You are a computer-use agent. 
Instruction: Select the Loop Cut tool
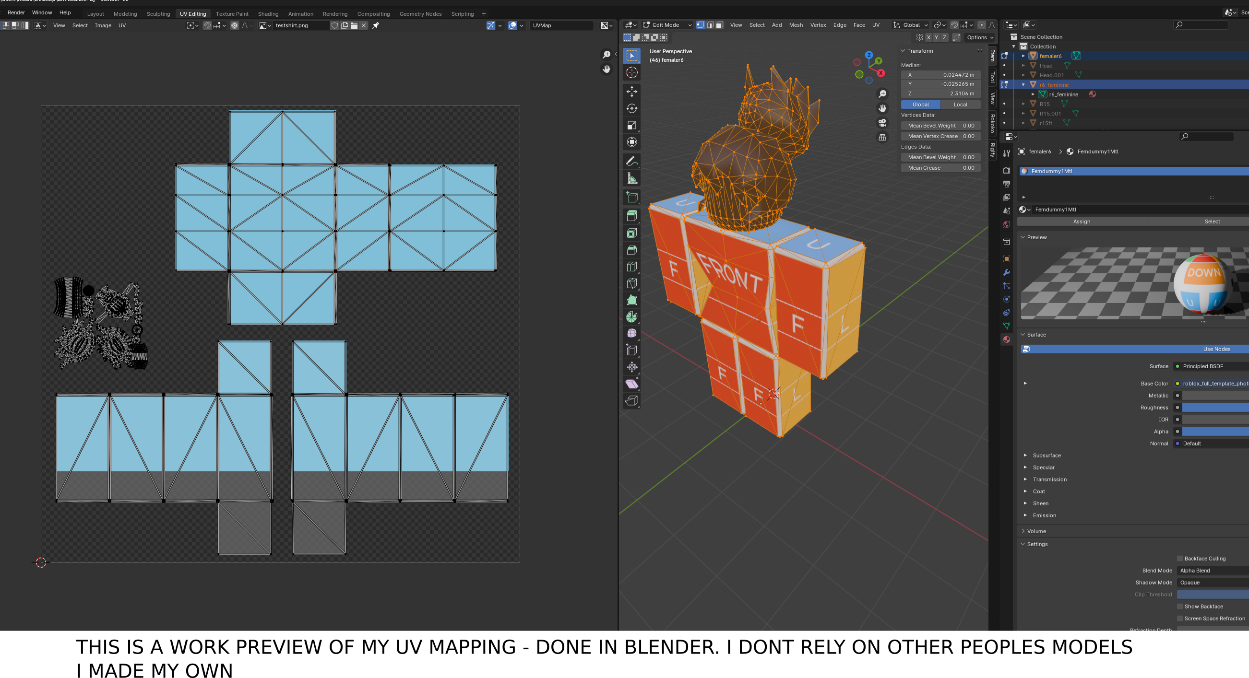[x=631, y=267]
